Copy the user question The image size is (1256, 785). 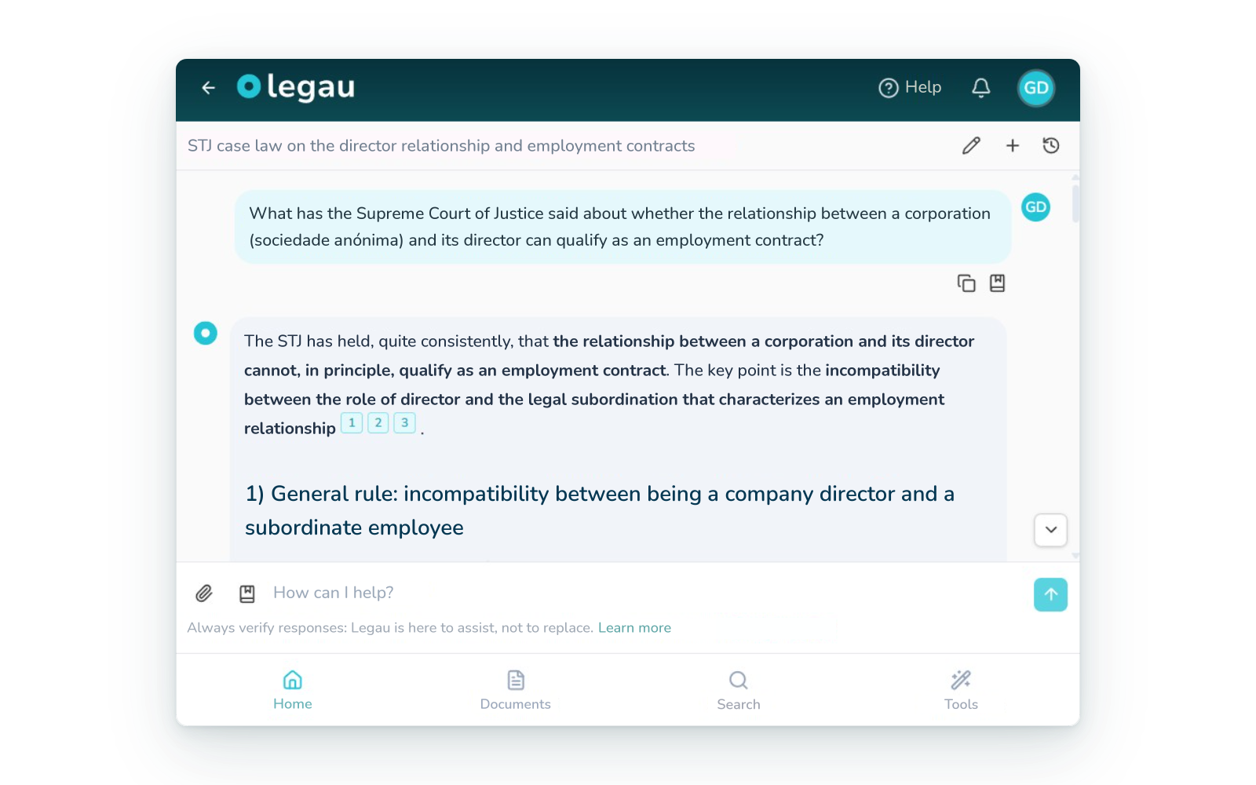pyautogui.click(x=966, y=283)
